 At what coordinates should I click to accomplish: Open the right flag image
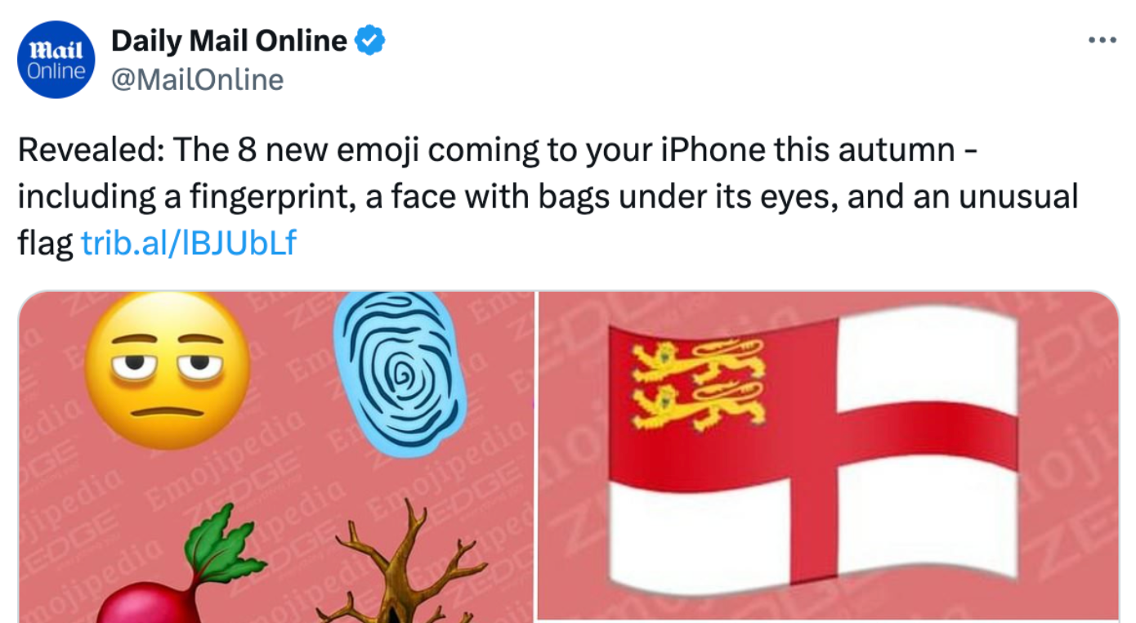pyautogui.click(x=829, y=457)
